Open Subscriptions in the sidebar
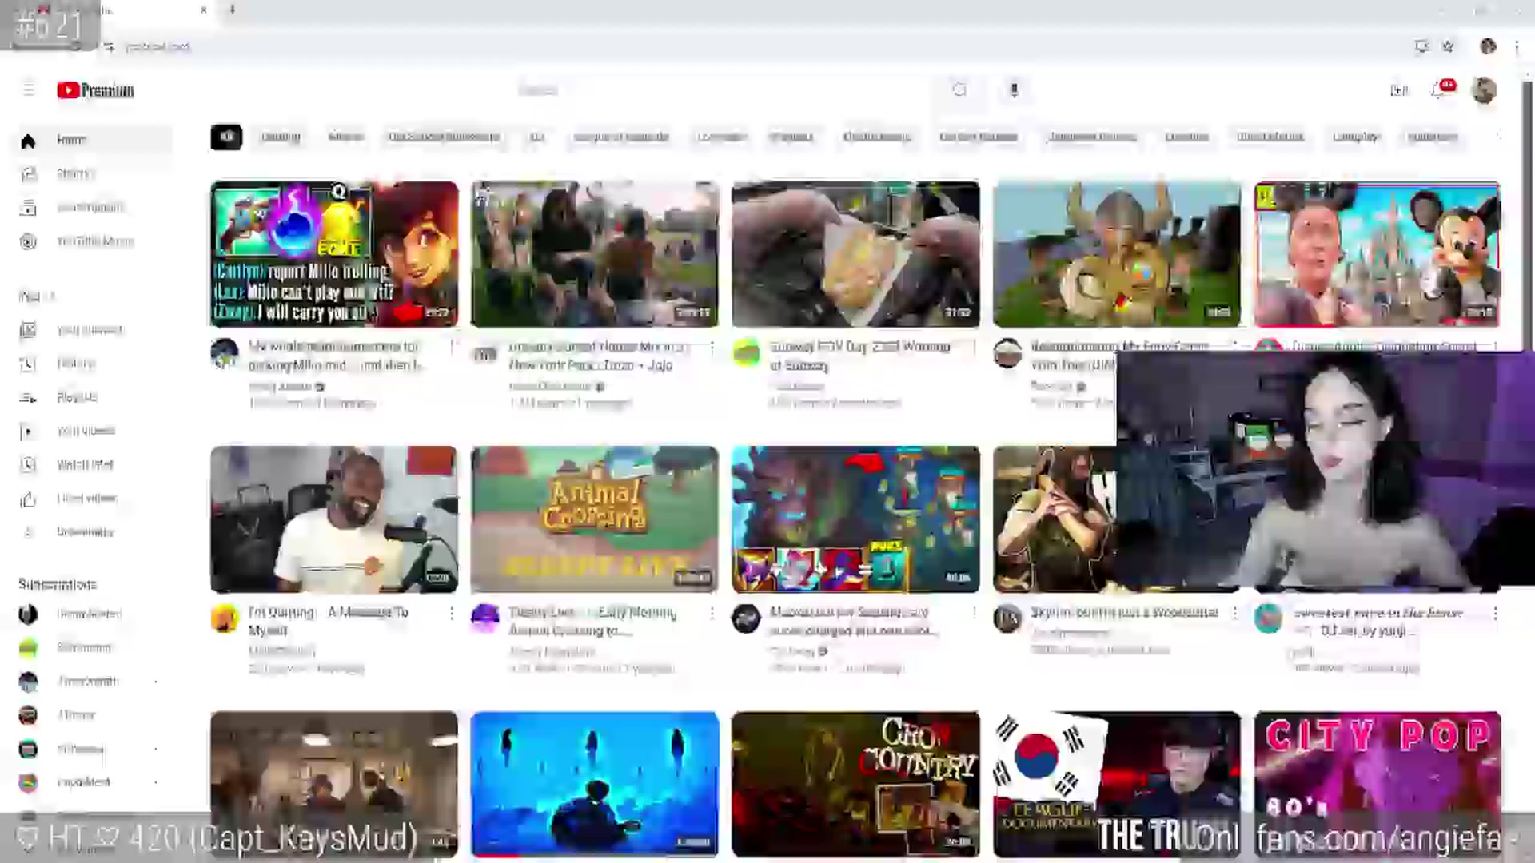The width and height of the screenshot is (1535, 863). pyautogui.click(x=94, y=208)
